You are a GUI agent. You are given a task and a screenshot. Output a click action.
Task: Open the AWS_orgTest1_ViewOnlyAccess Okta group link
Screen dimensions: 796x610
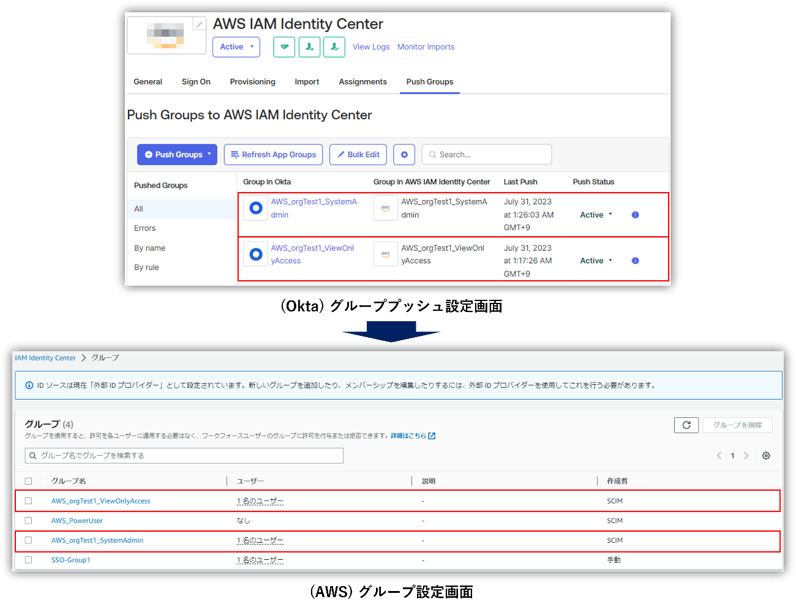coord(312,254)
